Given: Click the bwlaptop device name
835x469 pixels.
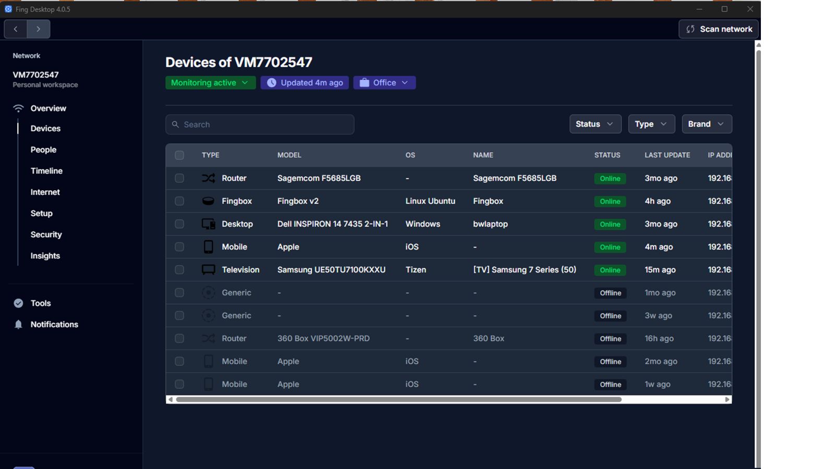Looking at the screenshot, I should tap(491, 224).
